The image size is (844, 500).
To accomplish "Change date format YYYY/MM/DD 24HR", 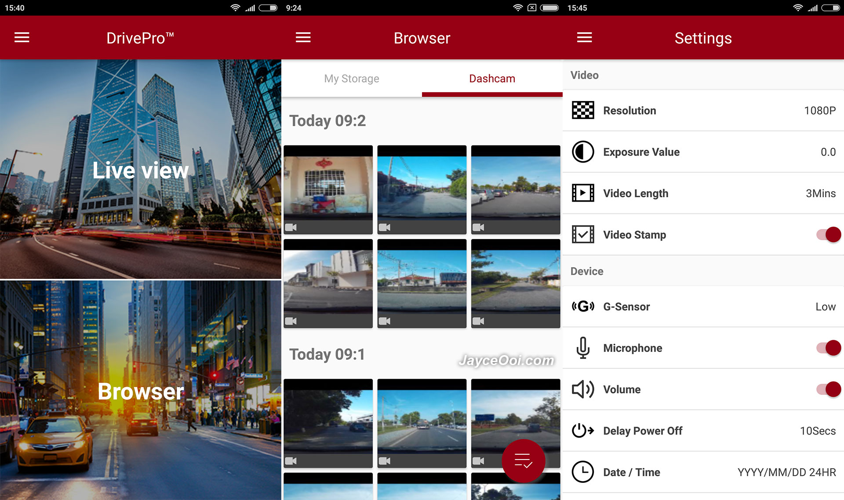I will pyautogui.click(x=786, y=472).
